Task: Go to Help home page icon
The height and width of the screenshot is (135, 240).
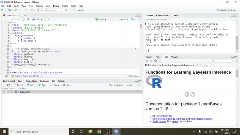Action: point(155,61)
